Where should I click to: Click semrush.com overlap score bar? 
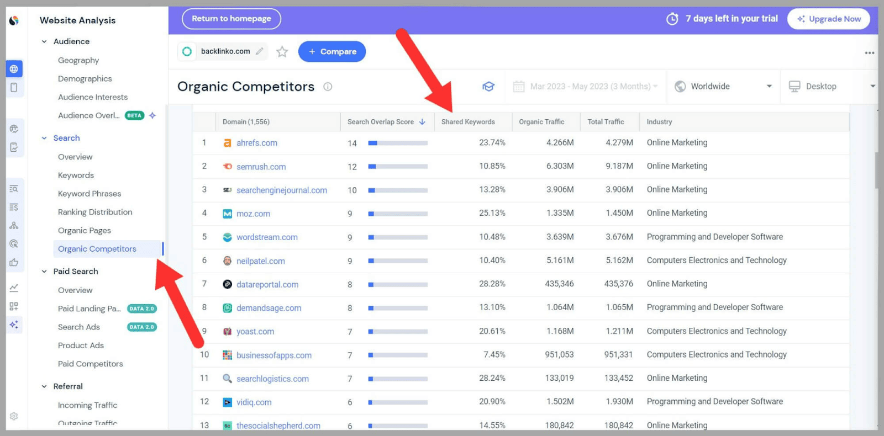(x=398, y=166)
